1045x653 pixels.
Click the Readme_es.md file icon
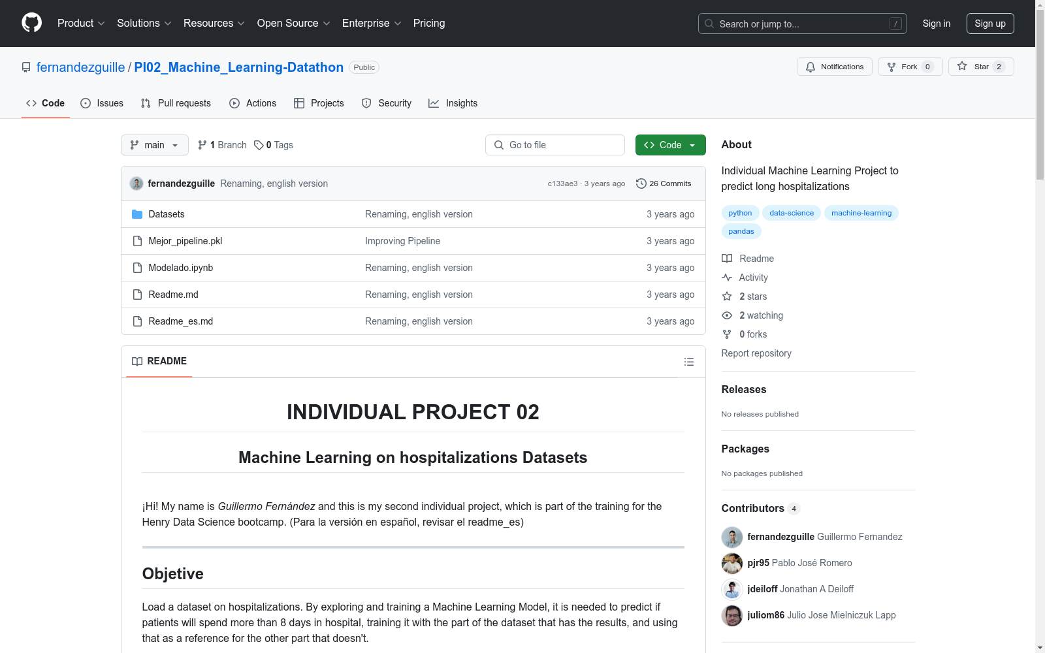tap(137, 321)
